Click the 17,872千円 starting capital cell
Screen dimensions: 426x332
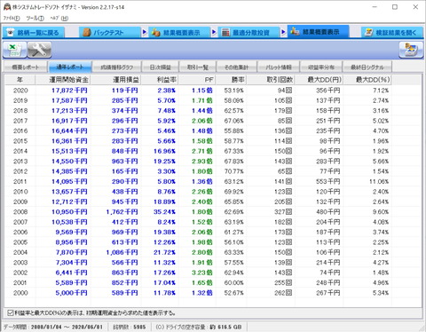tap(69, 91)
